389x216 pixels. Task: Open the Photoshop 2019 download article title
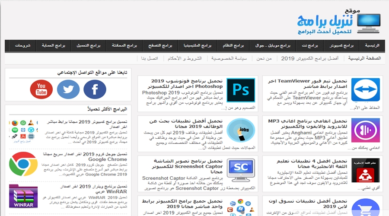click(185, 83)
